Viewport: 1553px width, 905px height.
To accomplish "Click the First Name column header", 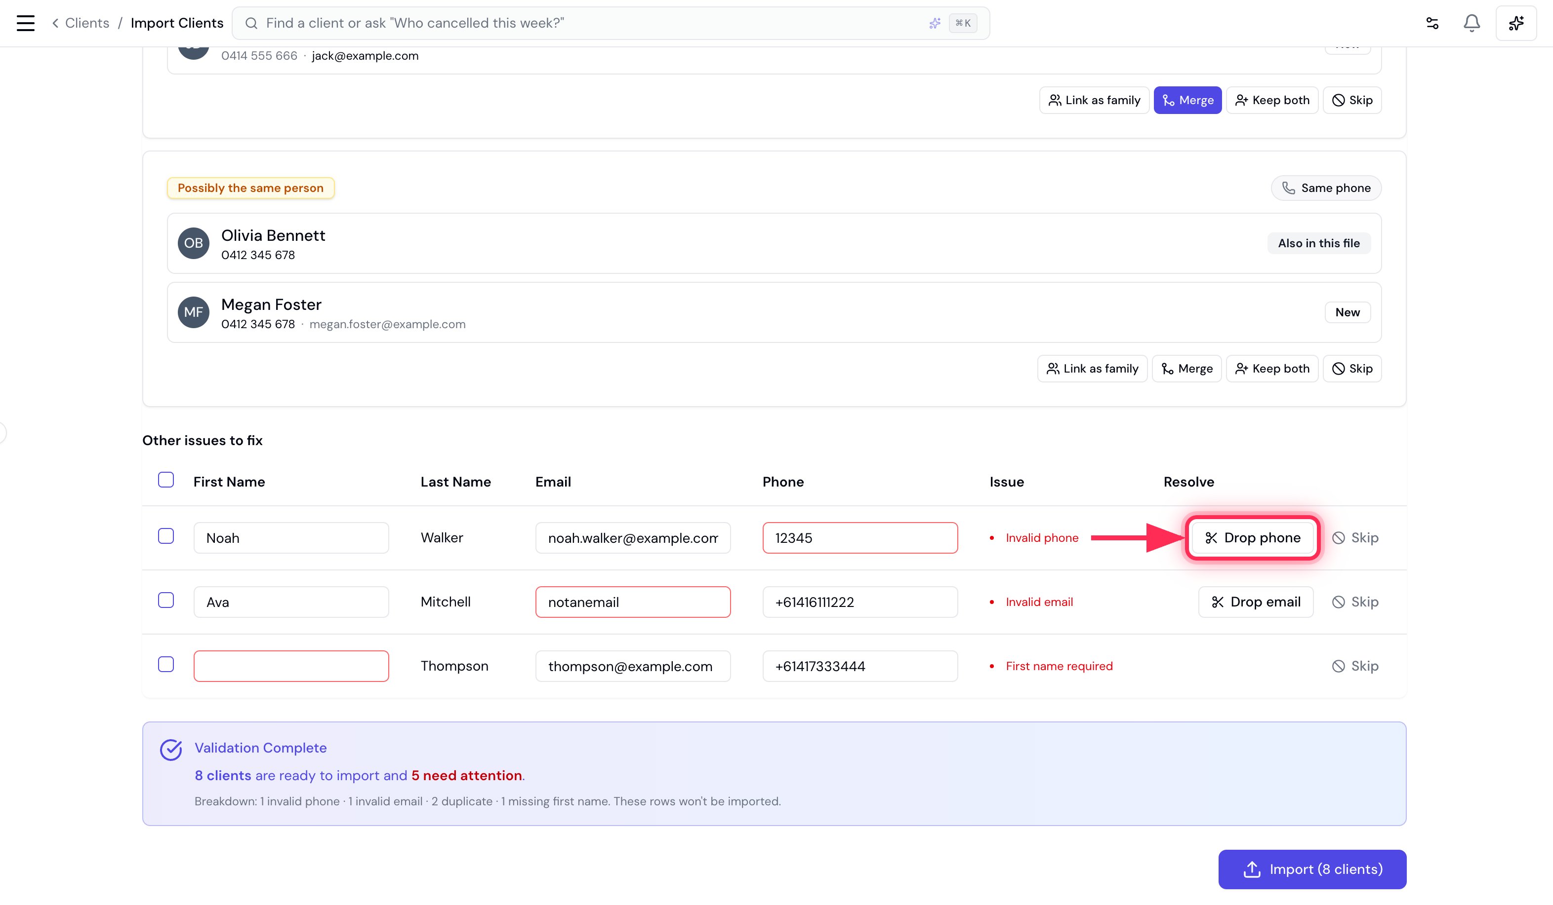I will click(x=229, y=482).
